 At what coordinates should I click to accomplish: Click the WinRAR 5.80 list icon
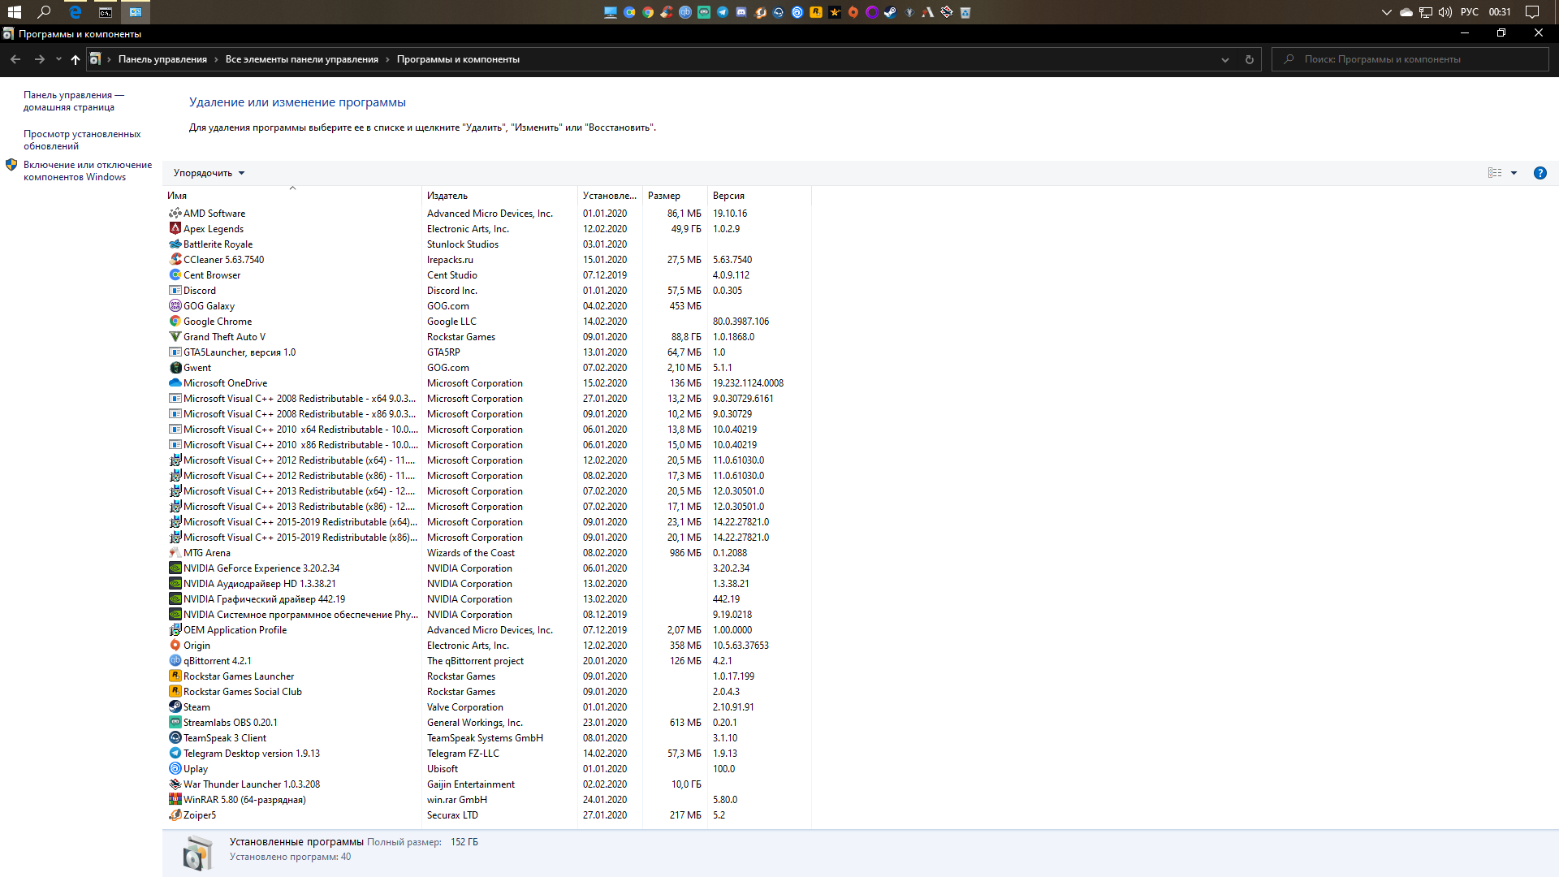[175, 800]
